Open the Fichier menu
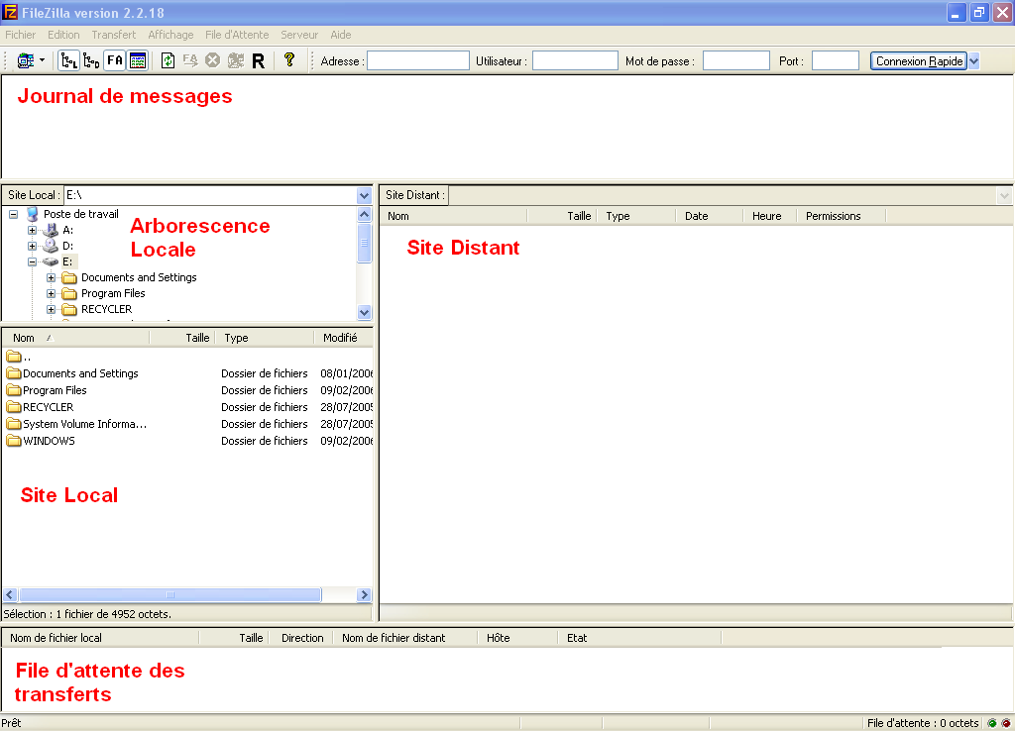Screen dimensions: 1015x731 pos(20,35)
